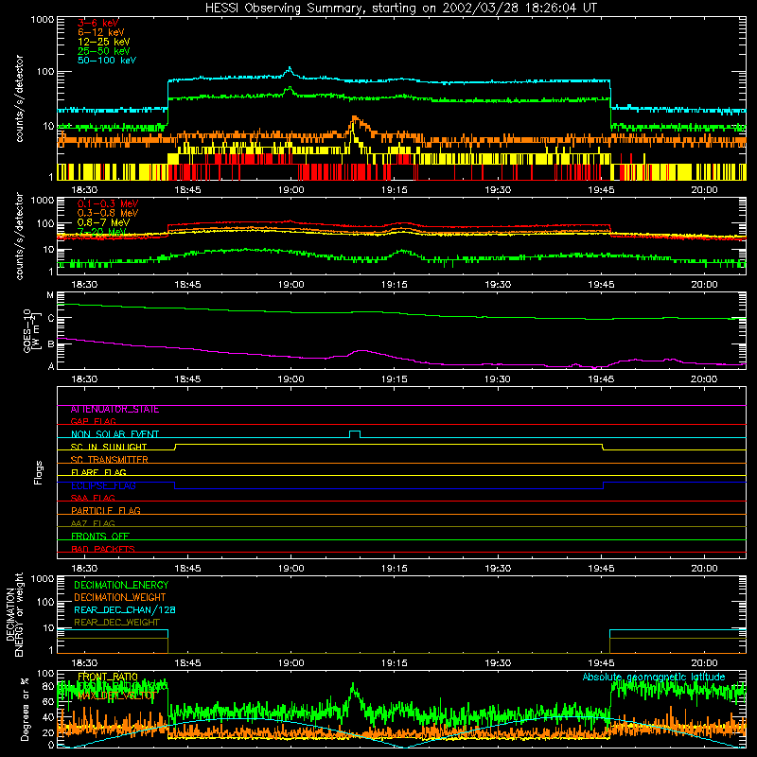
Task: Click counts/s/detector axis label of top panel
Action: click(x=19, y=98)
